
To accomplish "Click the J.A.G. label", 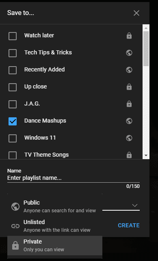I will pyautogui.click(x=32, y=104).
